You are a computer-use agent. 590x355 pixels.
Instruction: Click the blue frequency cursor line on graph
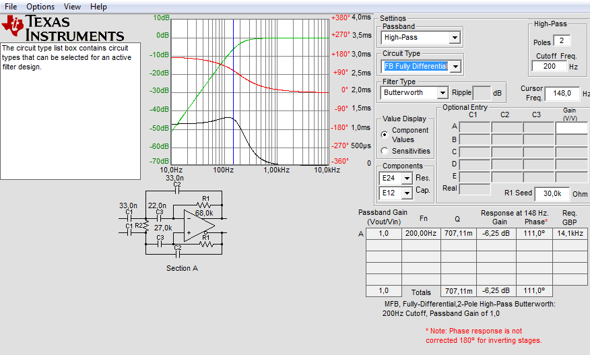[x=233, y=92]
